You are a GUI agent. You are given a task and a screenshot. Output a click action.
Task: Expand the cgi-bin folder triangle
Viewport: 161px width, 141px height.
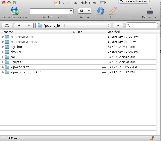3,47
